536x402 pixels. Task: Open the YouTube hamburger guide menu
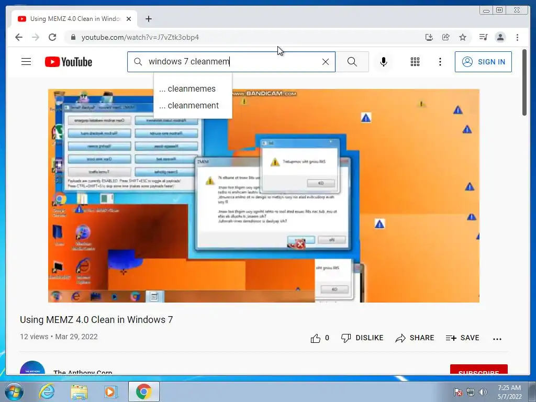coord(26,62)
